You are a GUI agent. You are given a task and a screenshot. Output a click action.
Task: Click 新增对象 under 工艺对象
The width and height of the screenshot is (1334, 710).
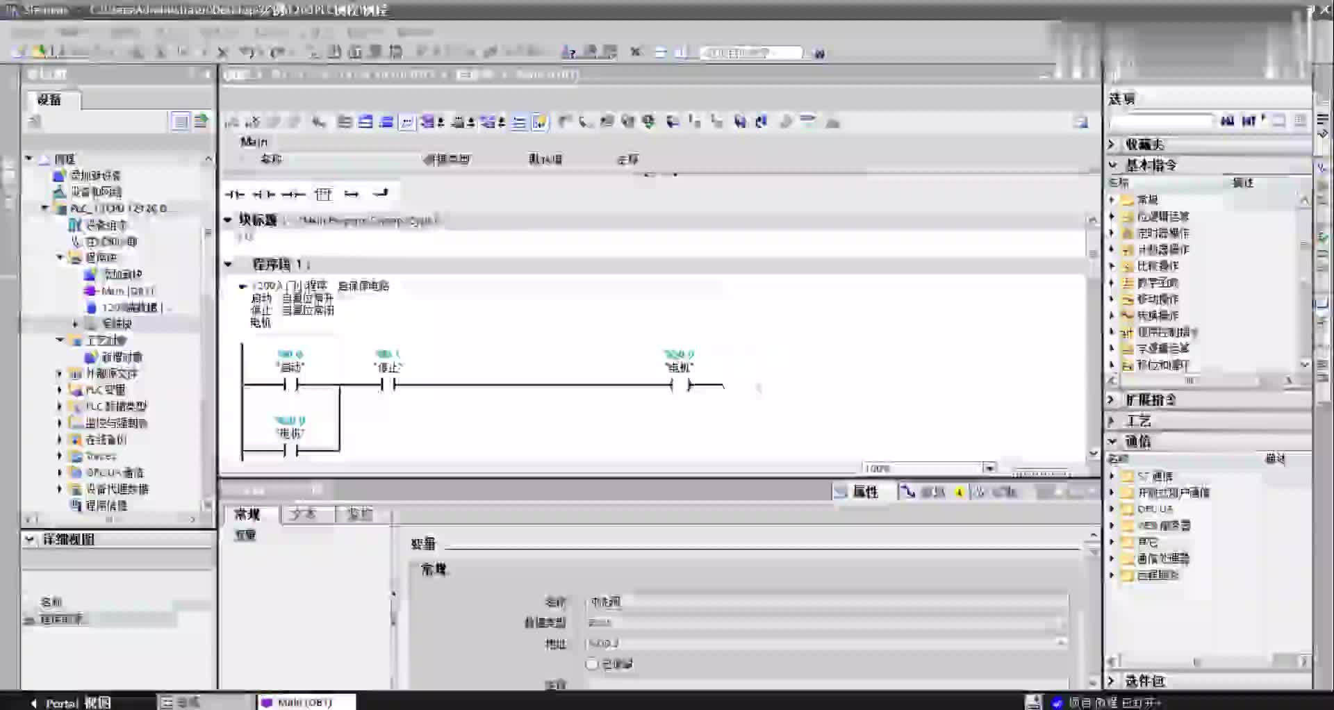tap(122, 357)
